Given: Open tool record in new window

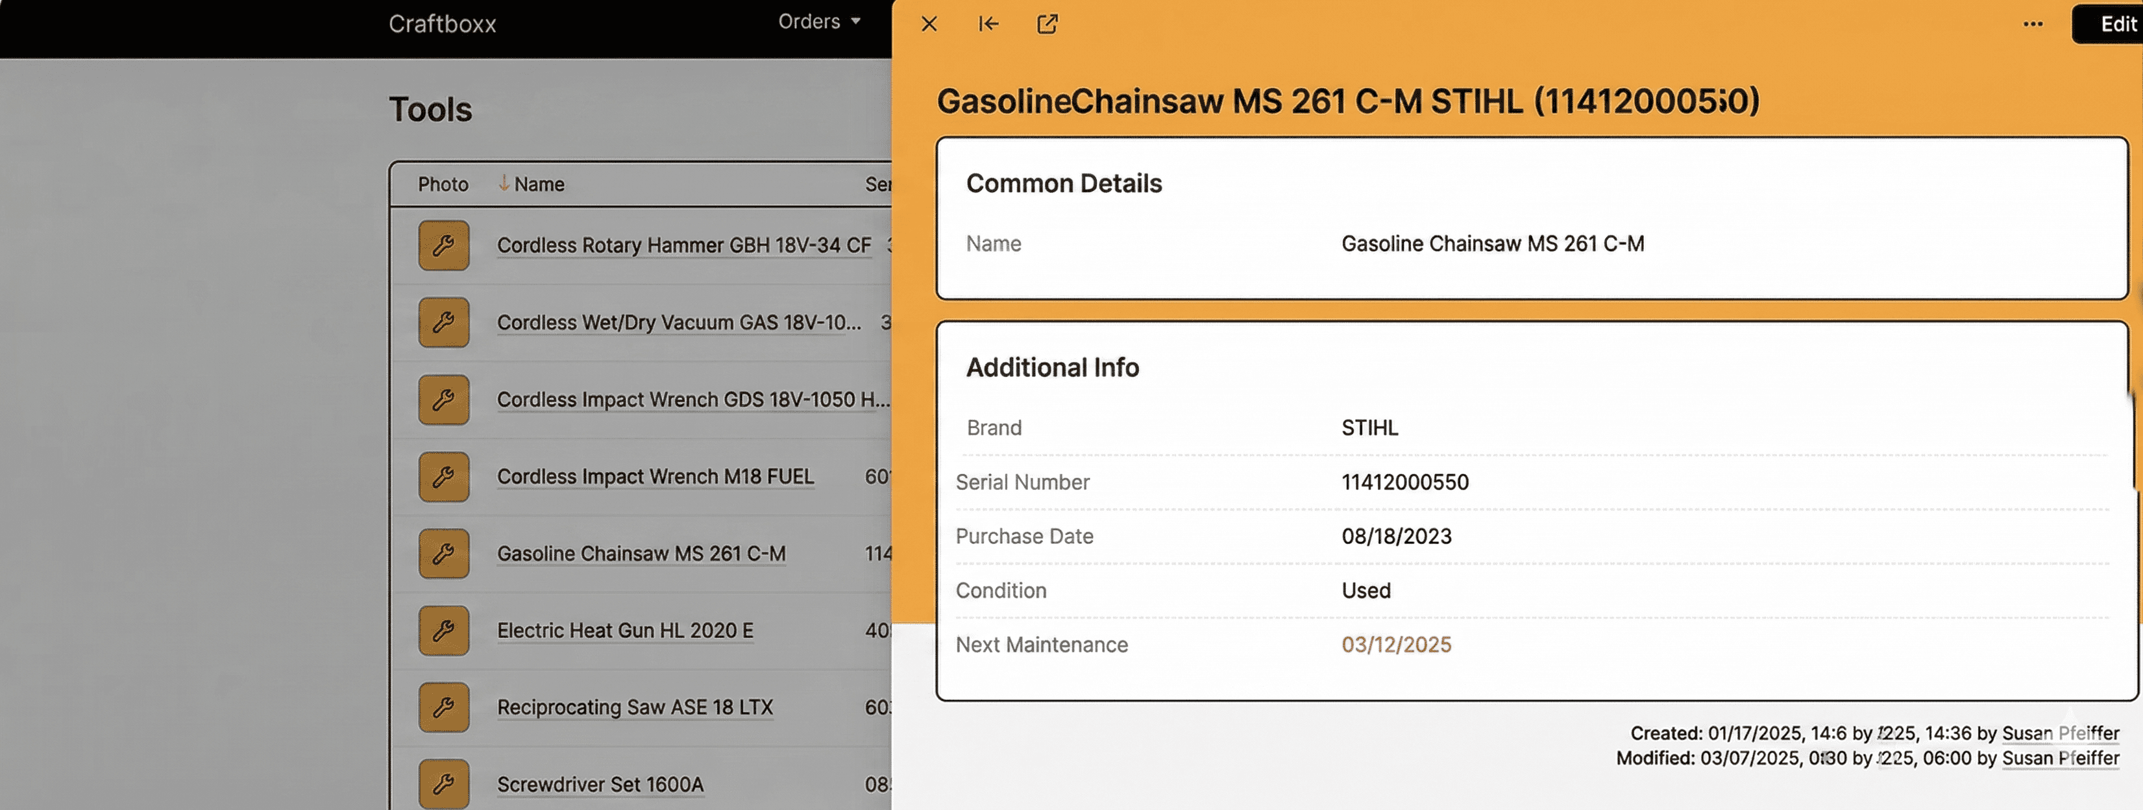Looking at the screenshot, I should (x=1047, y=24).
